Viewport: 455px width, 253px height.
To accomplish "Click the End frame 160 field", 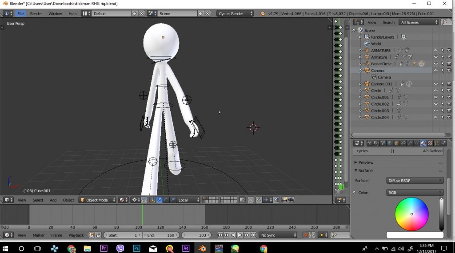I will point(161,235).
